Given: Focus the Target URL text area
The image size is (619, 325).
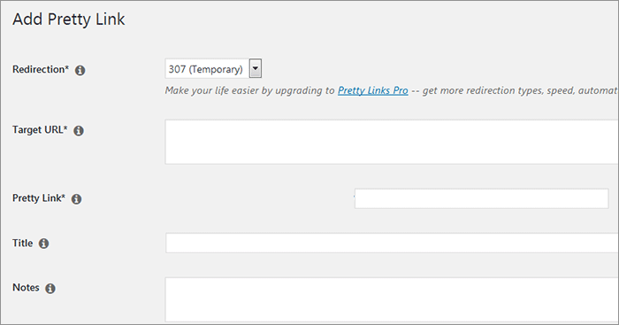Looking at the screenshot, I should pos(392,142).
